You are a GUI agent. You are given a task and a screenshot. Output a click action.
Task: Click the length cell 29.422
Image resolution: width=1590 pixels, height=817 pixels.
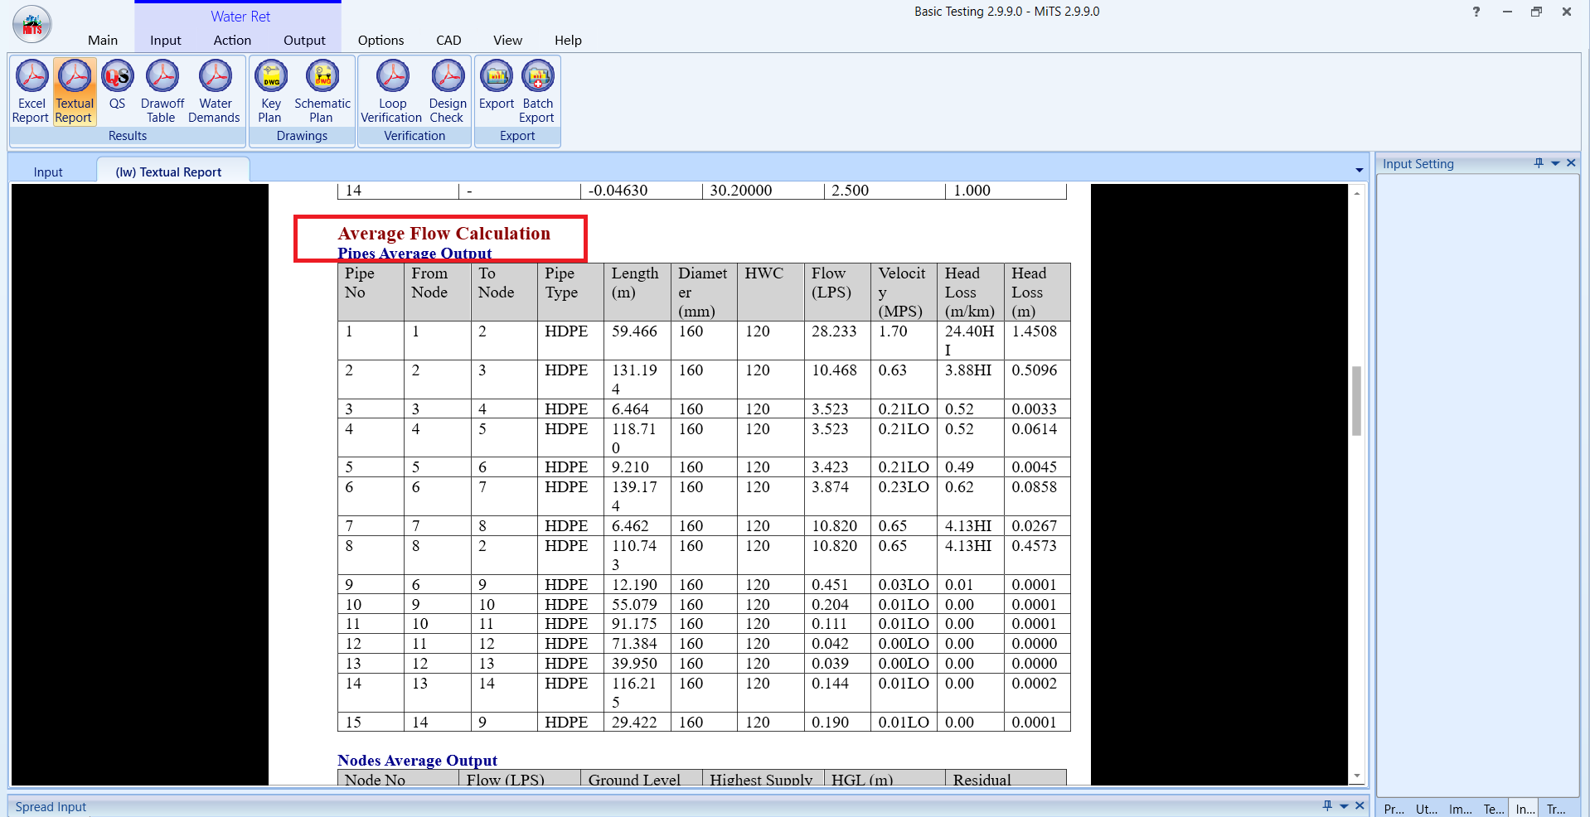pos(637,722)
